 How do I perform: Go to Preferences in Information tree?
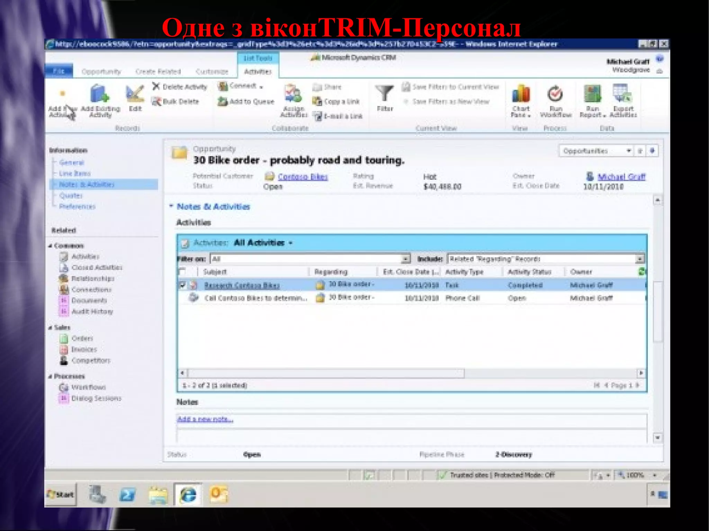(77, 207)
